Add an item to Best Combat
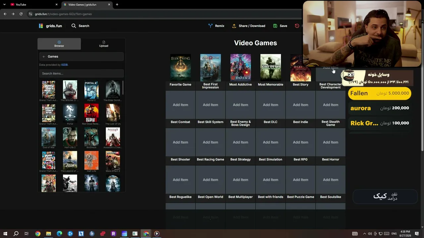 pyautogui.click(x=181, y=105)
